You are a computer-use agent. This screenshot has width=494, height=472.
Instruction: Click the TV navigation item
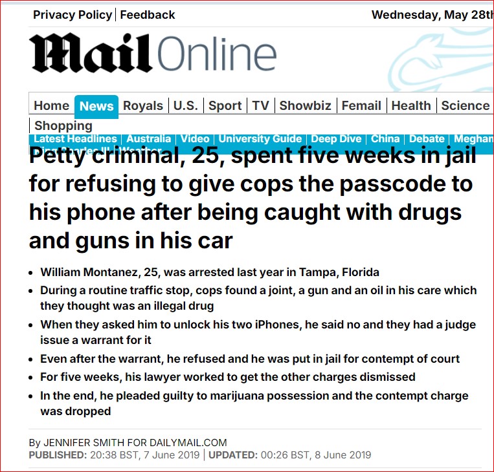[261, 106]
